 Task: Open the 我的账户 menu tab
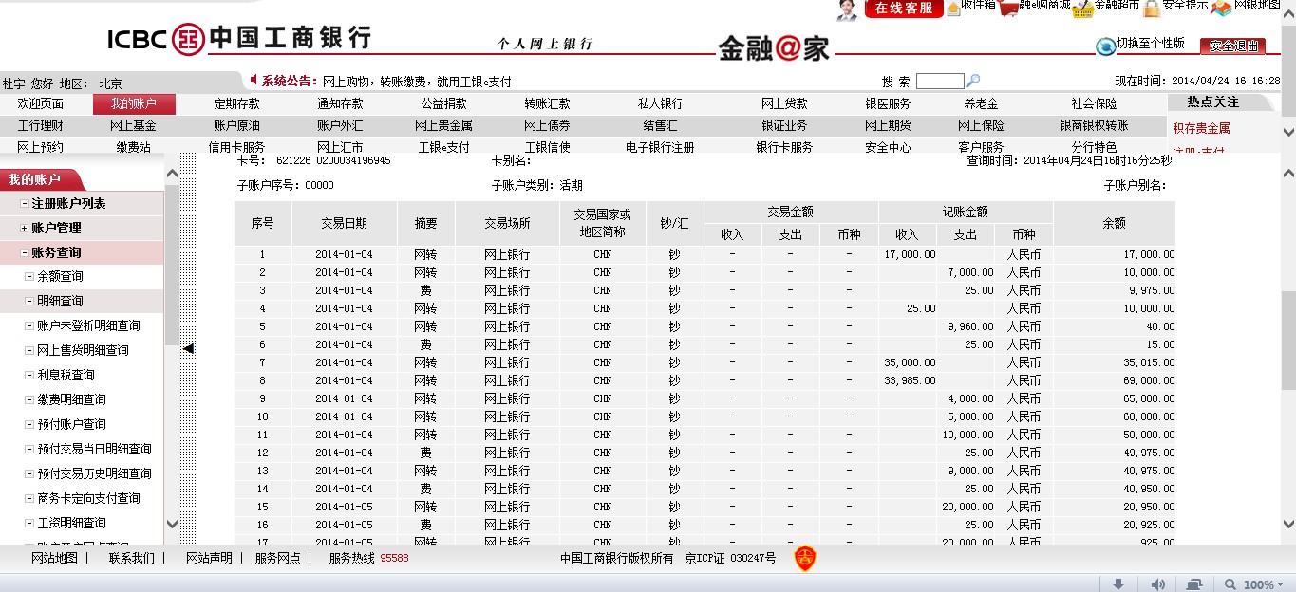point(134,103)
